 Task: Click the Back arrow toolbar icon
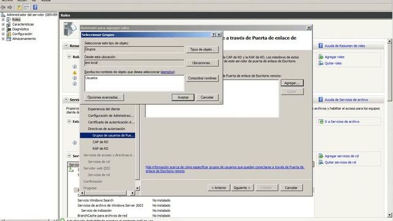3,7
